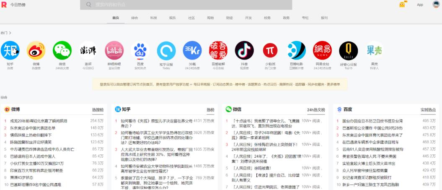Open the pink bilibili icon
This screenshot has width=442, height=190.
114,50
